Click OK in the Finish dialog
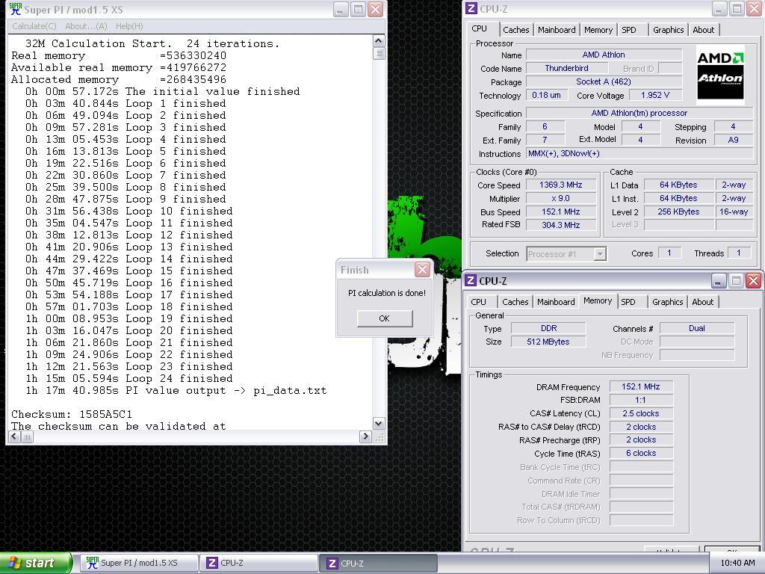This screenshot has height=574, width=765. tap(385, 318)
